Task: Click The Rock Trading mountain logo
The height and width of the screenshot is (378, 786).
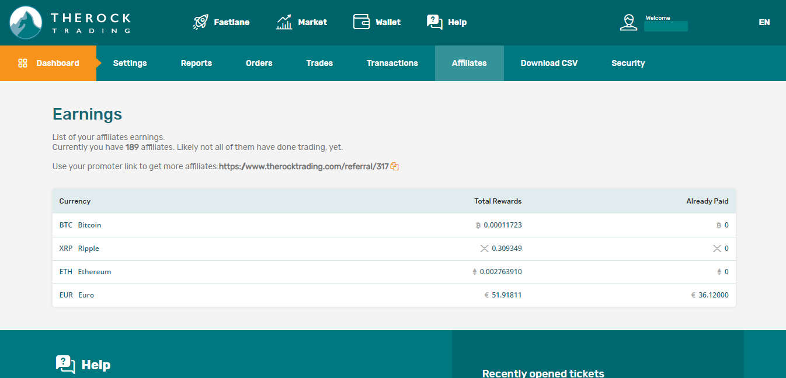Action: (x=26, y=22)
